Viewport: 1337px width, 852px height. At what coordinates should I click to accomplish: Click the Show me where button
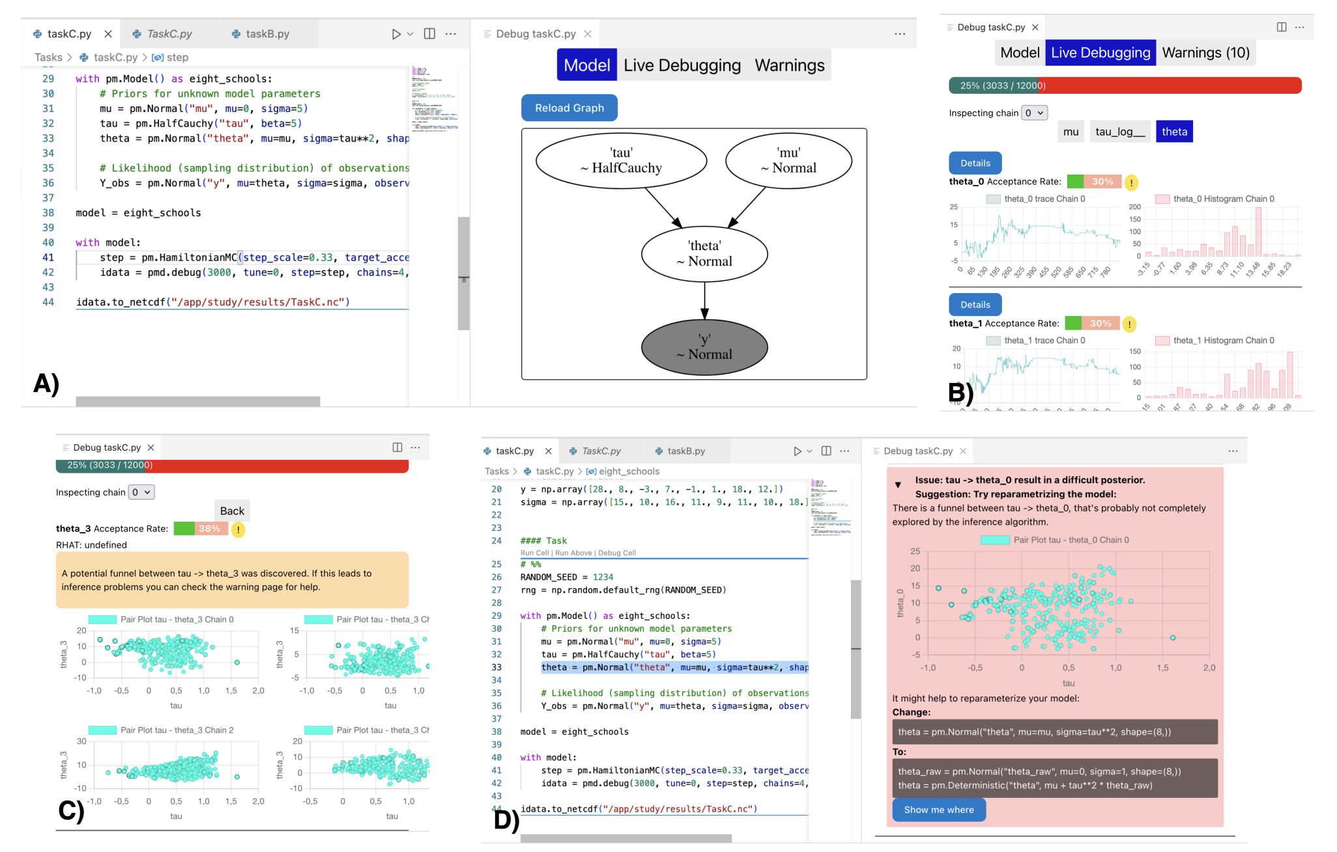point(938,810)
